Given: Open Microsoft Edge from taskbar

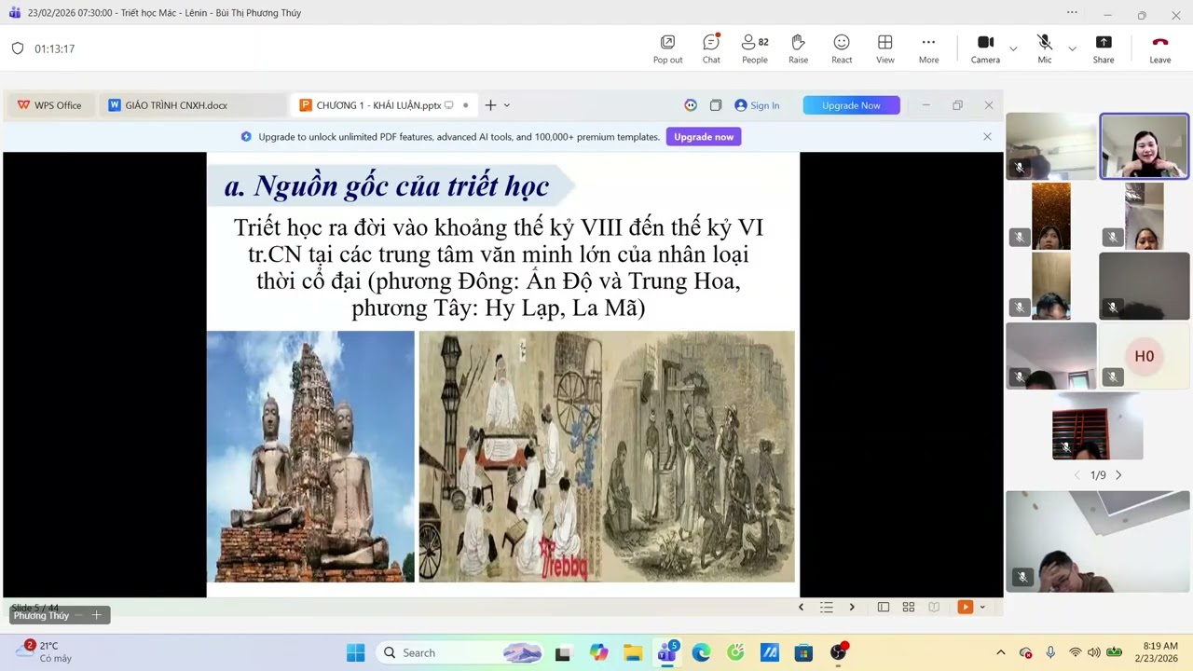Looking at the screenshot, I should (701, 652).
